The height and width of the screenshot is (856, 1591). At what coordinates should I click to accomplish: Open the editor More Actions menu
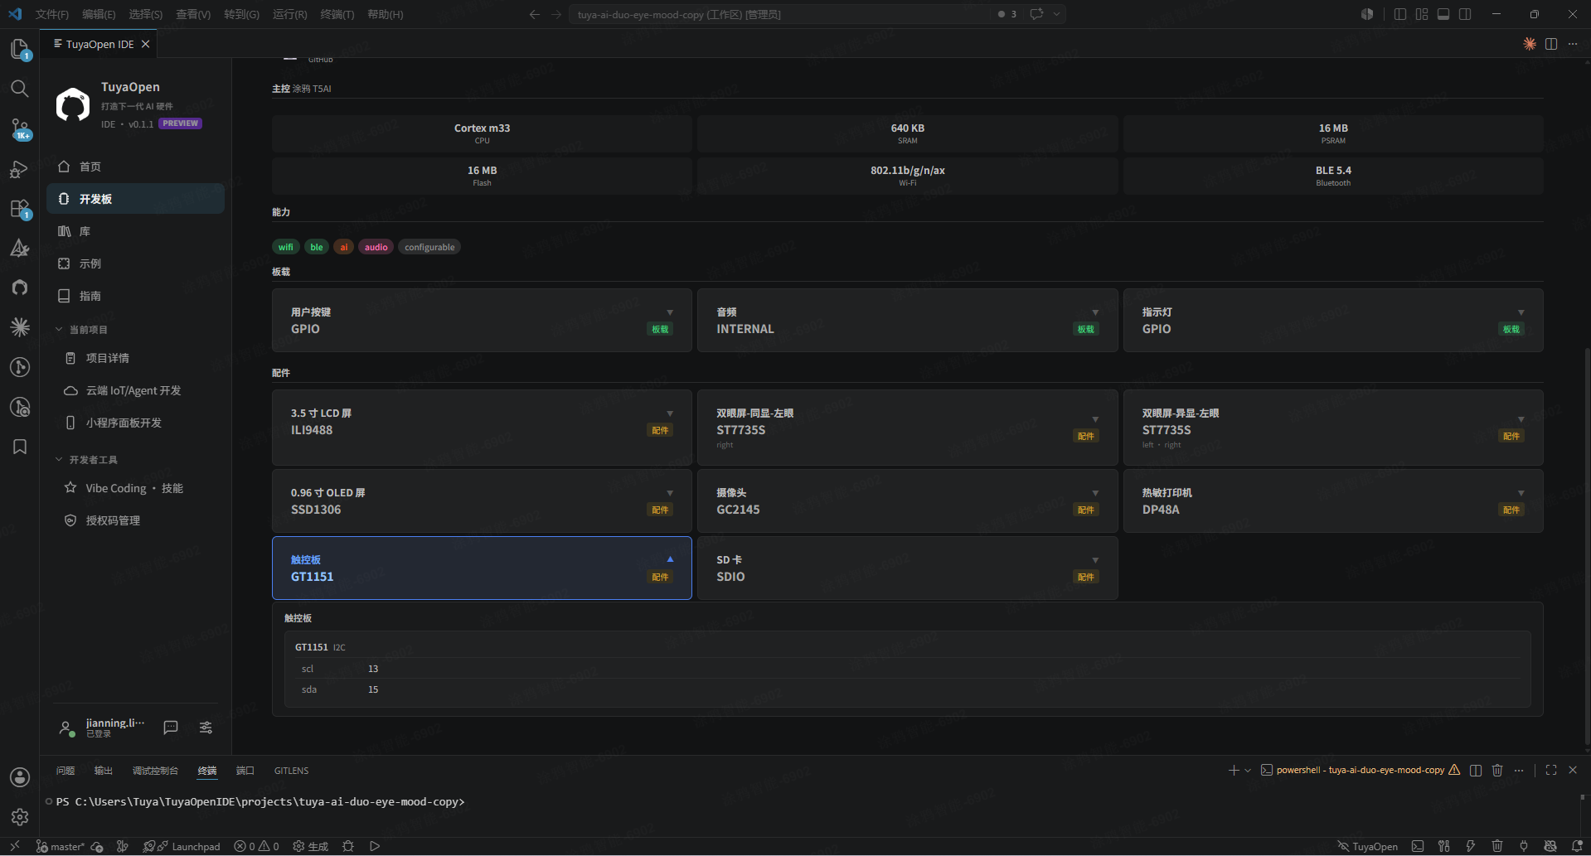[1573, 44]
